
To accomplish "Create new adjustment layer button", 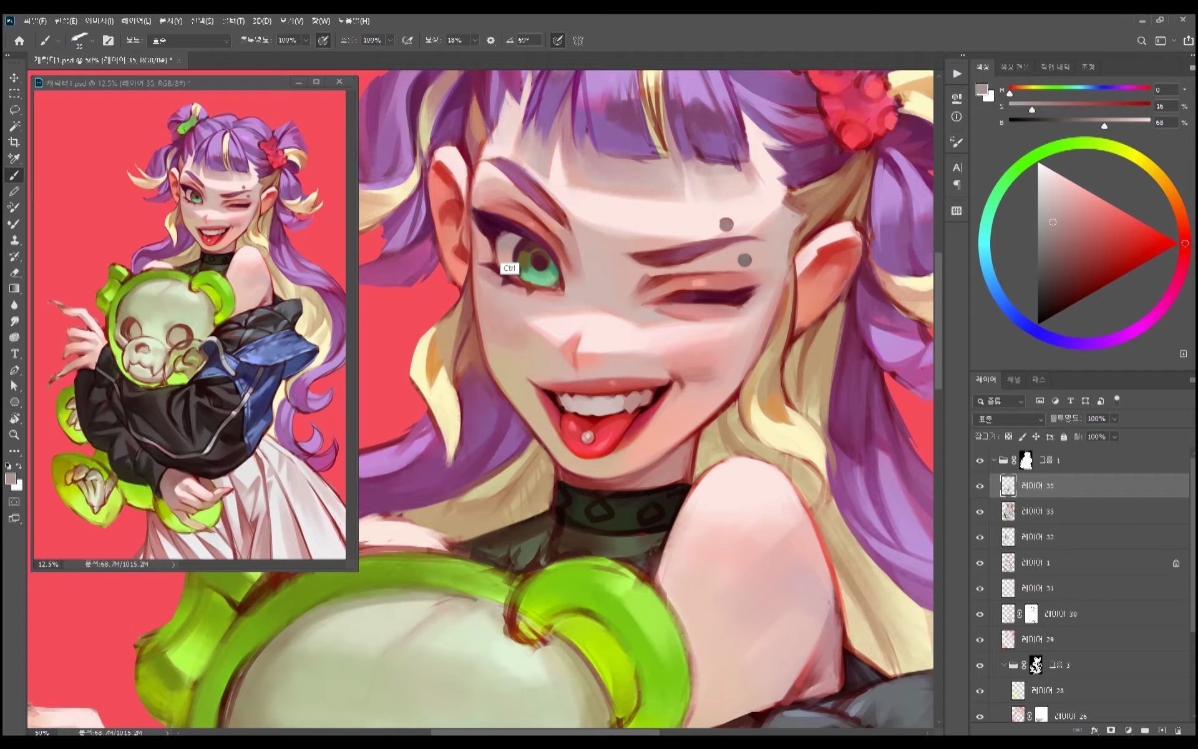I will pyautogui.click(x=1128, y=730).
